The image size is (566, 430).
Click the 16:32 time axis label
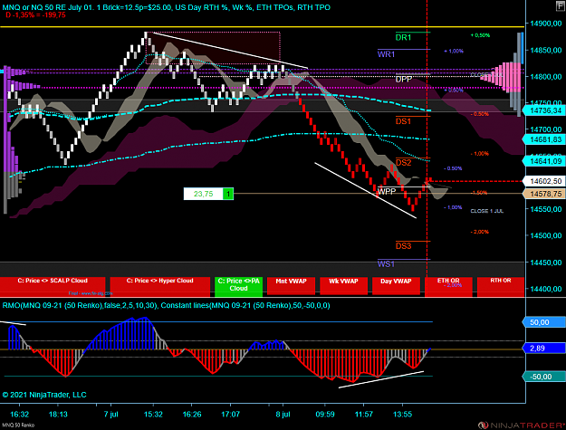pyautogui.click(x=20, y=414)
